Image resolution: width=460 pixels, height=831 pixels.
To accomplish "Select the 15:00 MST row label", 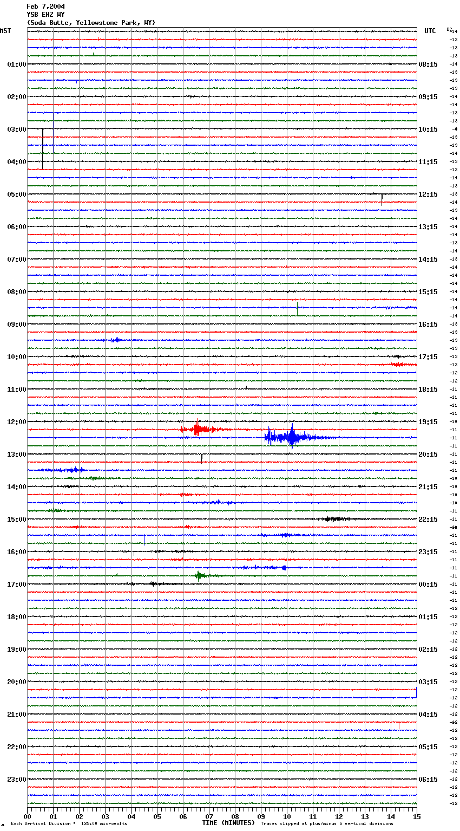I will [x=16, y=520].
